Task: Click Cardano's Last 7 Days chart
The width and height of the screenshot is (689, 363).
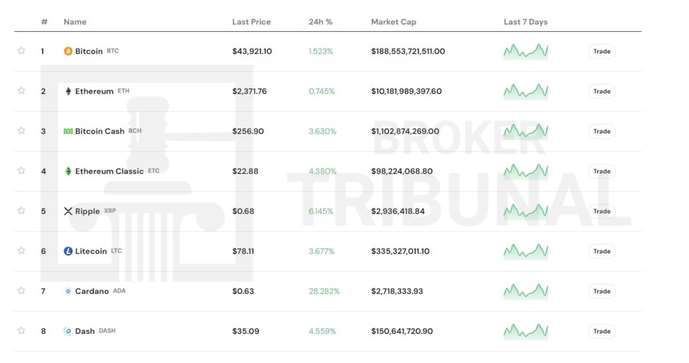Action: click(x=526, y=291)
